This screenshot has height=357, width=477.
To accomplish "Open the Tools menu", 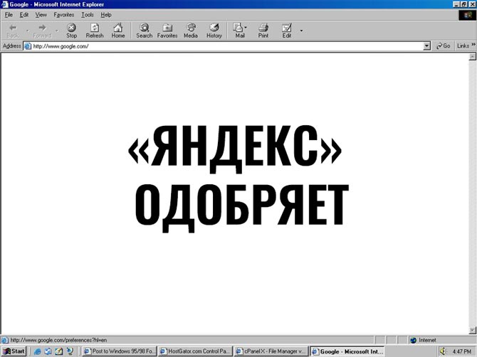I will [88, 14].
